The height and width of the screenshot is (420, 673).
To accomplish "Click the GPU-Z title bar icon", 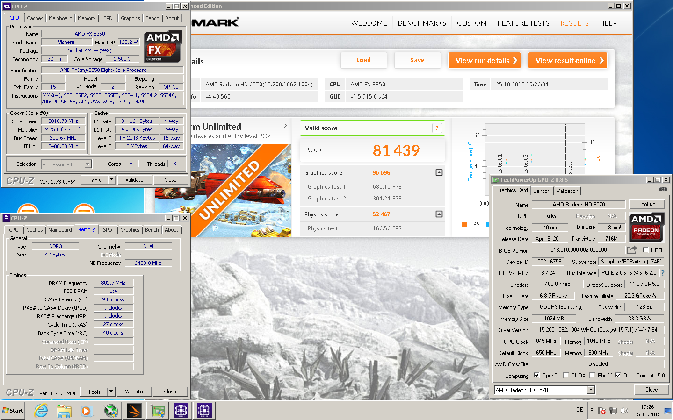I will point(496,180).
